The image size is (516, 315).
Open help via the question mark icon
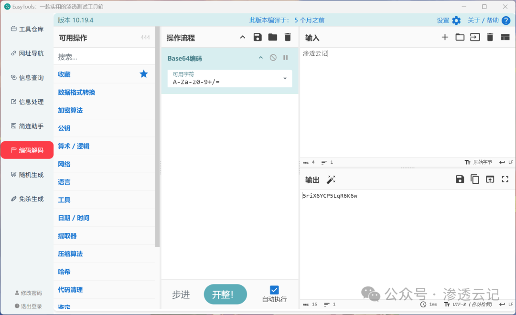506,21
